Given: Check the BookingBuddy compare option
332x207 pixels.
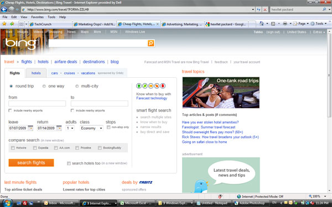Looking at the screenshot, I should tap(100, 147).
